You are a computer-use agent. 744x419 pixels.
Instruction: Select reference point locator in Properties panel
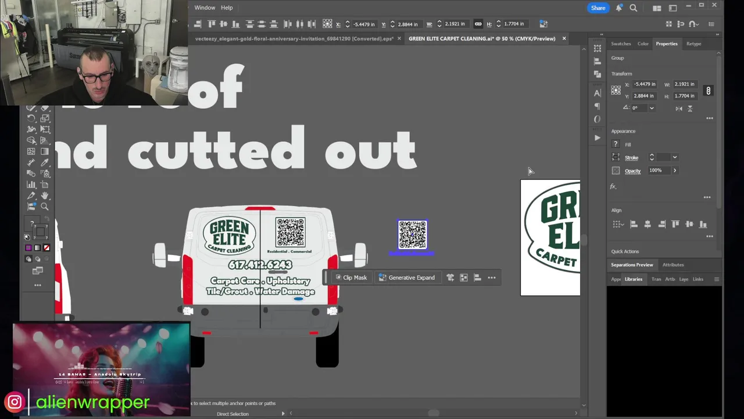click(616, 90)
